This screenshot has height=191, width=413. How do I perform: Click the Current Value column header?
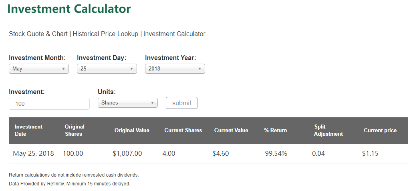click(231, 130)
